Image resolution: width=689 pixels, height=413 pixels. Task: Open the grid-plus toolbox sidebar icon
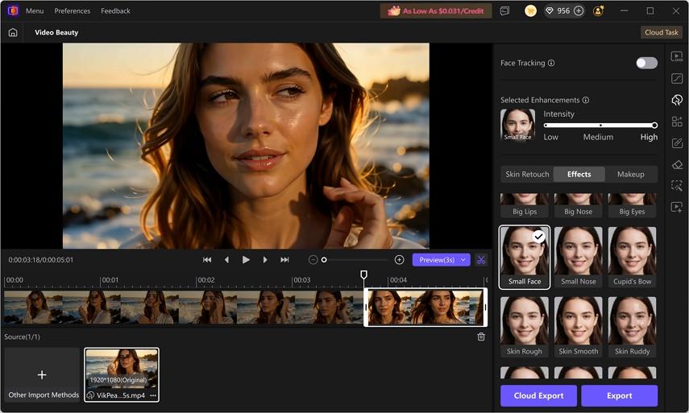677,122
